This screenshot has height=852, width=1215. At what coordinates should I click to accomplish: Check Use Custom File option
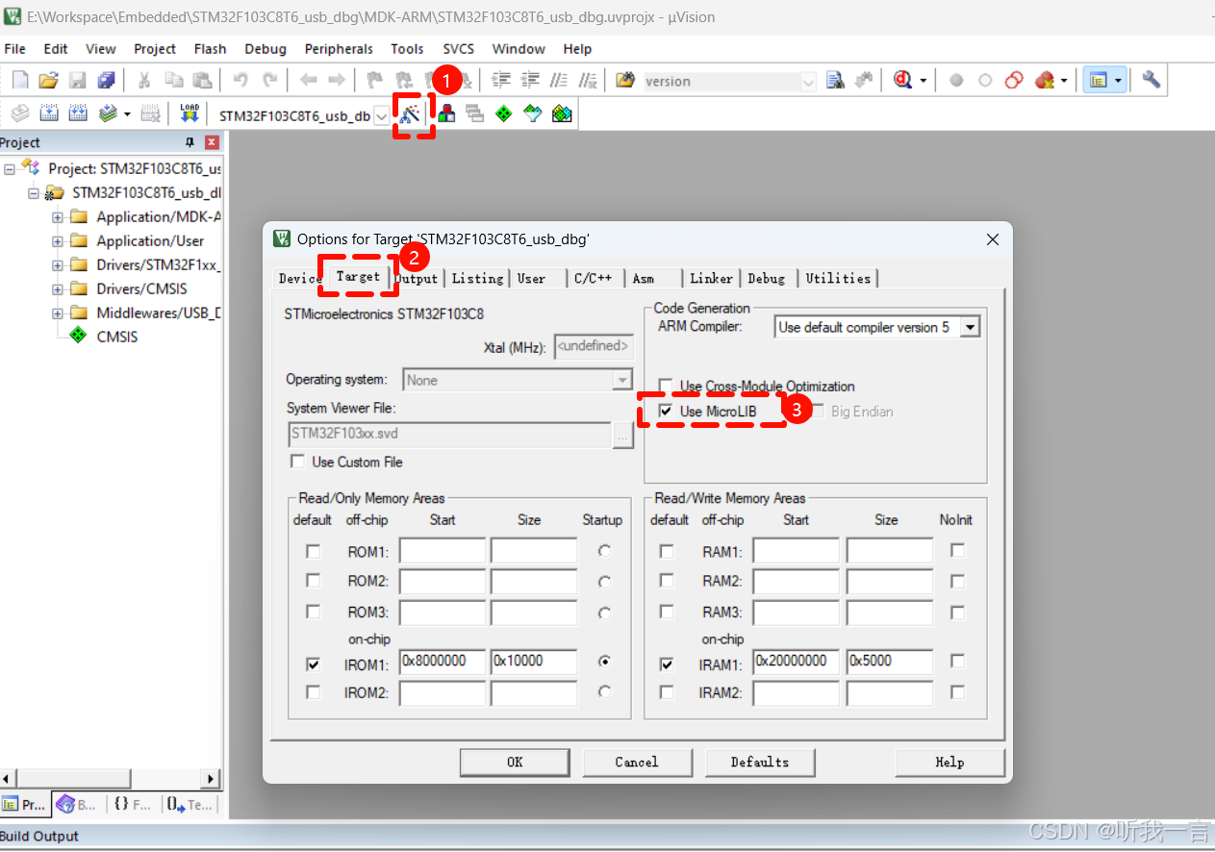[x=298, y=462]
